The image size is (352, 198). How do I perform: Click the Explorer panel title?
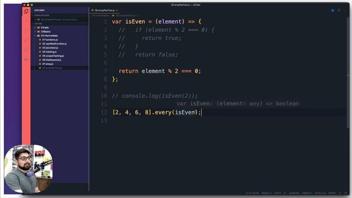coord(39,10)
